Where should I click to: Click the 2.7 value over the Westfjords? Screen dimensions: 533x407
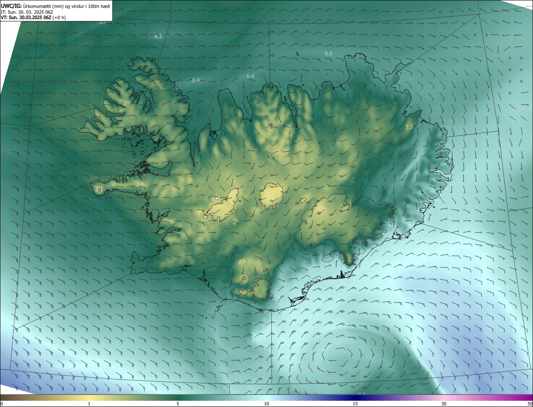coord(127,103)
